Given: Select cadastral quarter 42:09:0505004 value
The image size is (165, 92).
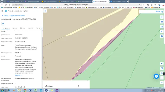Looking at the screenshot, I should click(20, 42).
